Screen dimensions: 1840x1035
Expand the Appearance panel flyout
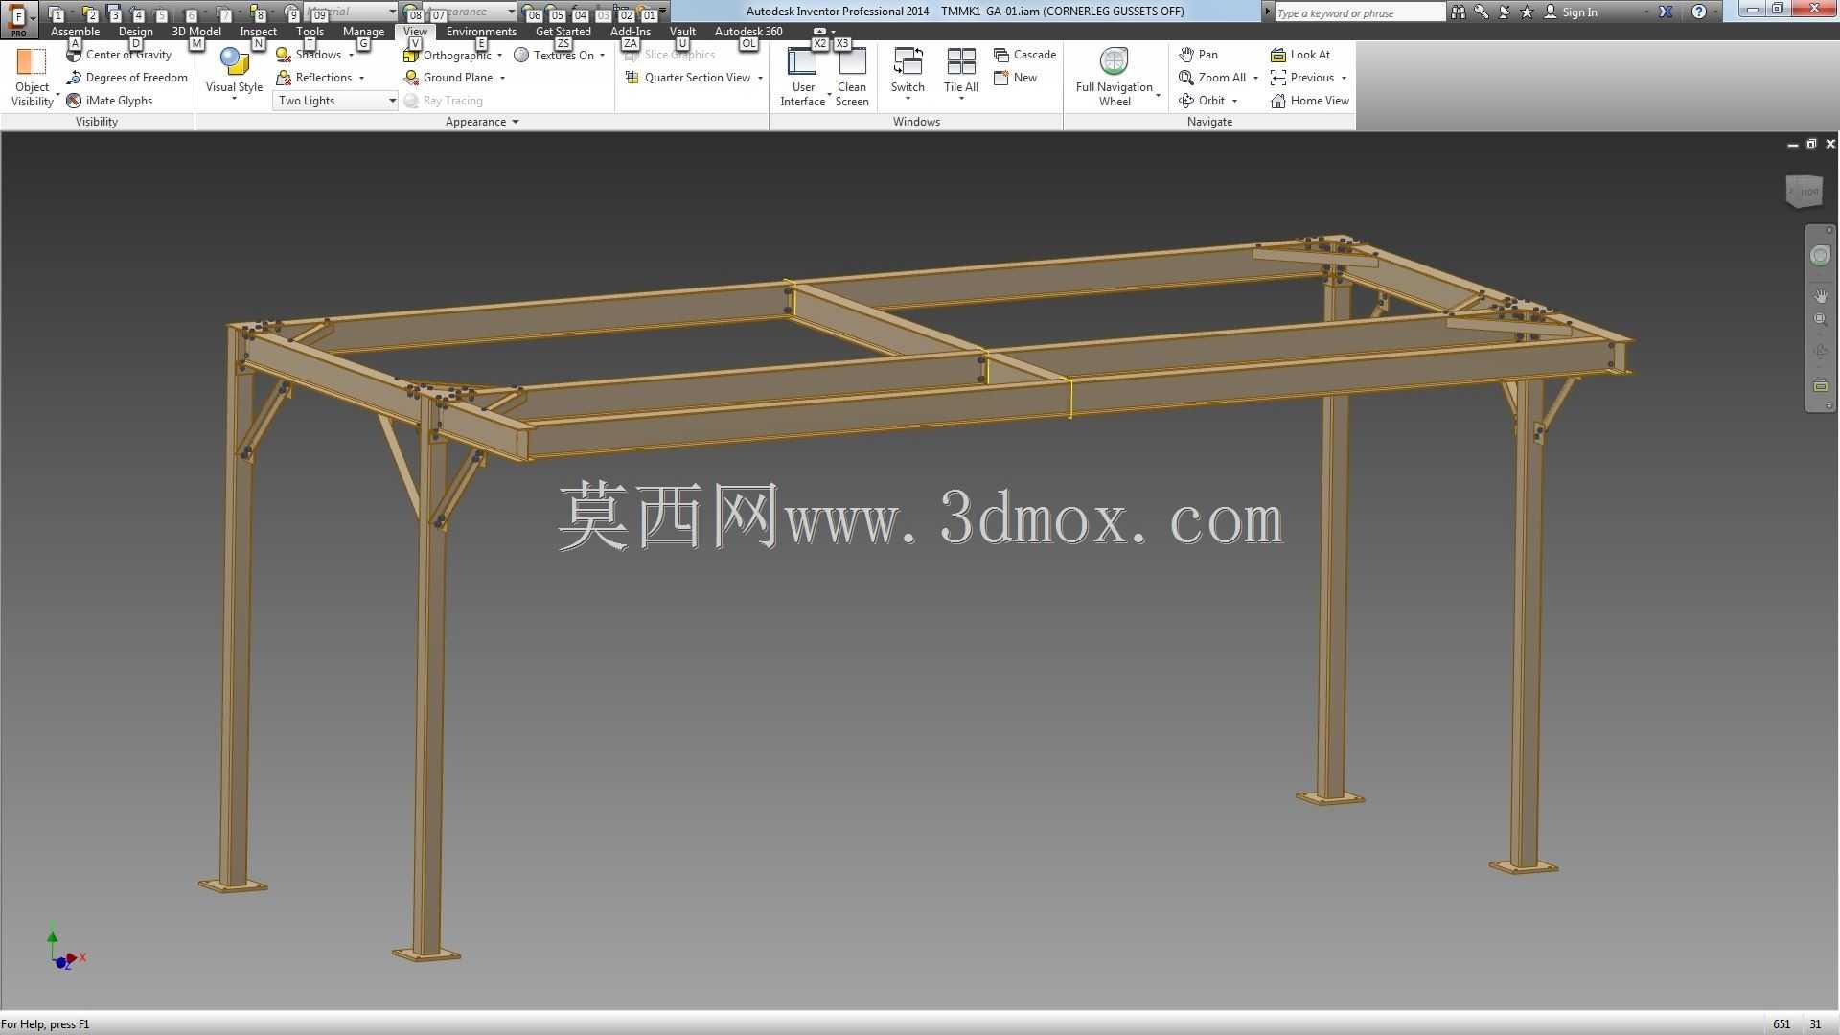pos(515,122)
